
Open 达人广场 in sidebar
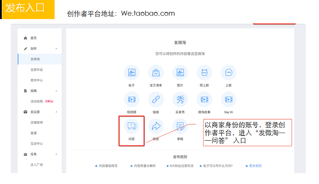tap(37, 165)
